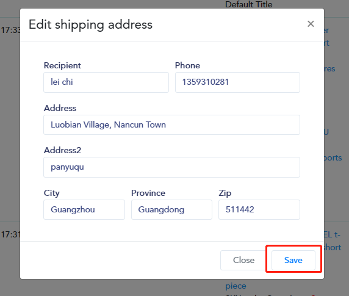Click the 'Default Title' text at top
This screenshot has height=296, width=349.
click(x=248, y=4)
